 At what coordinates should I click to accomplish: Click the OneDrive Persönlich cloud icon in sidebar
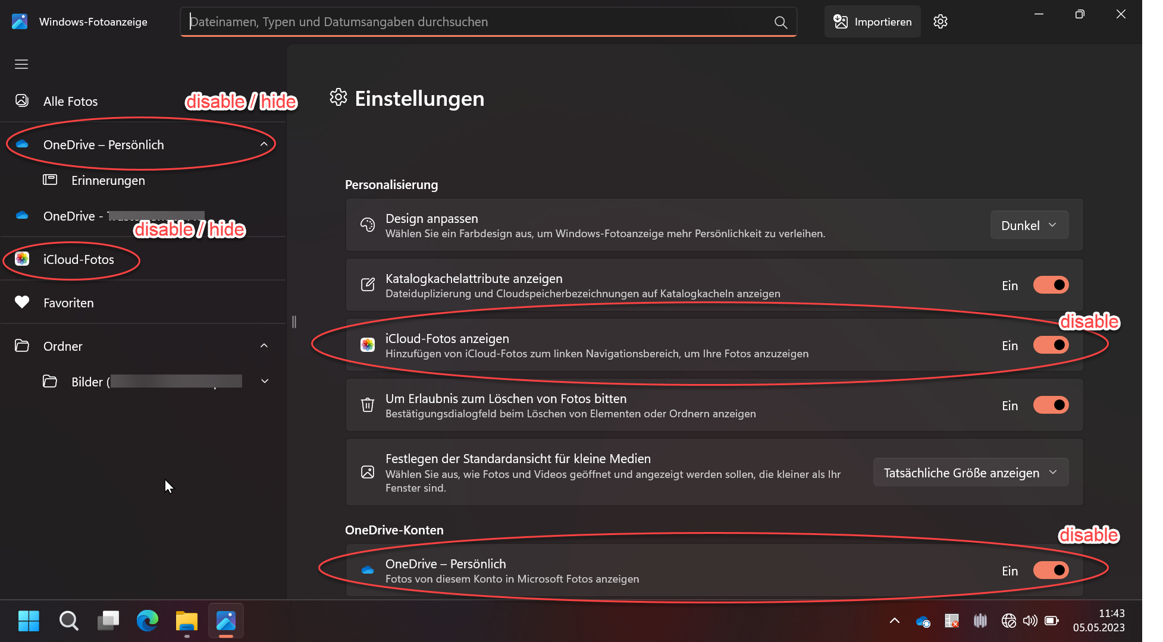[x=22, y=144]
